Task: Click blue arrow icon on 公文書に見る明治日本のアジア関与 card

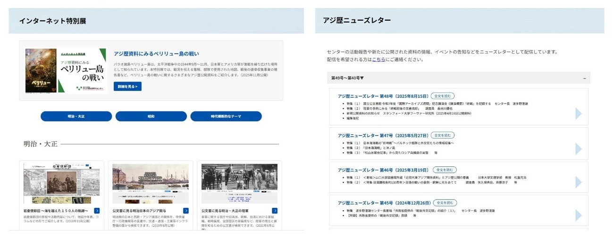Action: [x=186, y=211]
